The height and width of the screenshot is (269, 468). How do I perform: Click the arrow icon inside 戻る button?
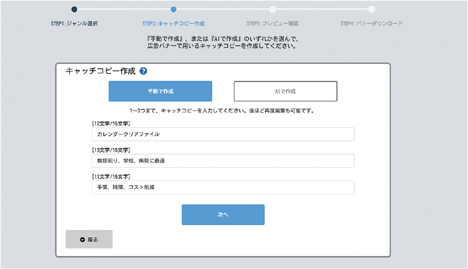(x=82, y=239)
